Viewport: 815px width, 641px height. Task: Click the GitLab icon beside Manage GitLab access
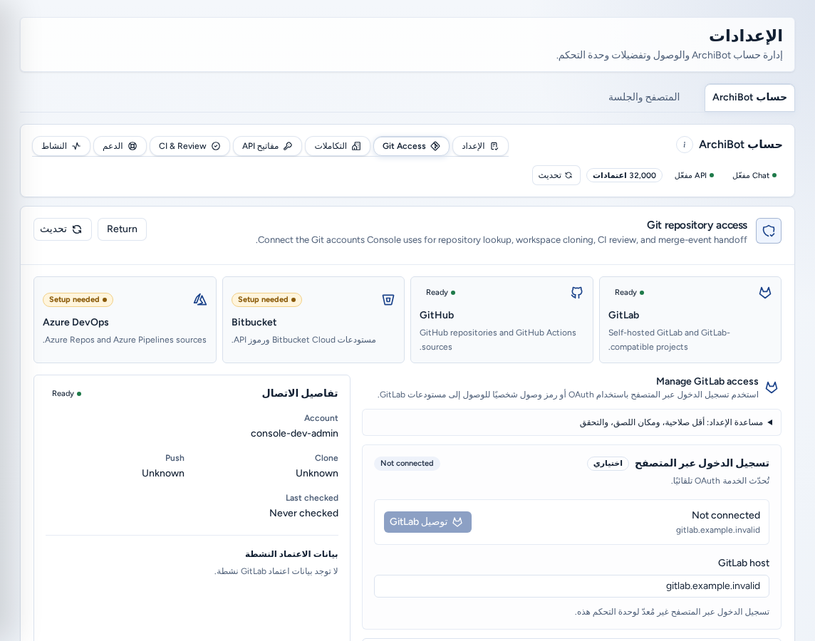coord(772,387)
